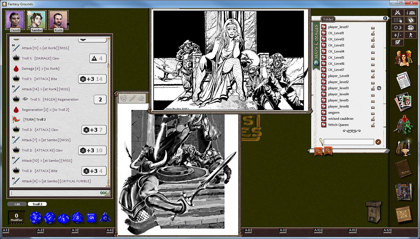This screenshot has height=239, width=420.
Task: Toggle the checkmark options button
Action: [x=397, y=42]
